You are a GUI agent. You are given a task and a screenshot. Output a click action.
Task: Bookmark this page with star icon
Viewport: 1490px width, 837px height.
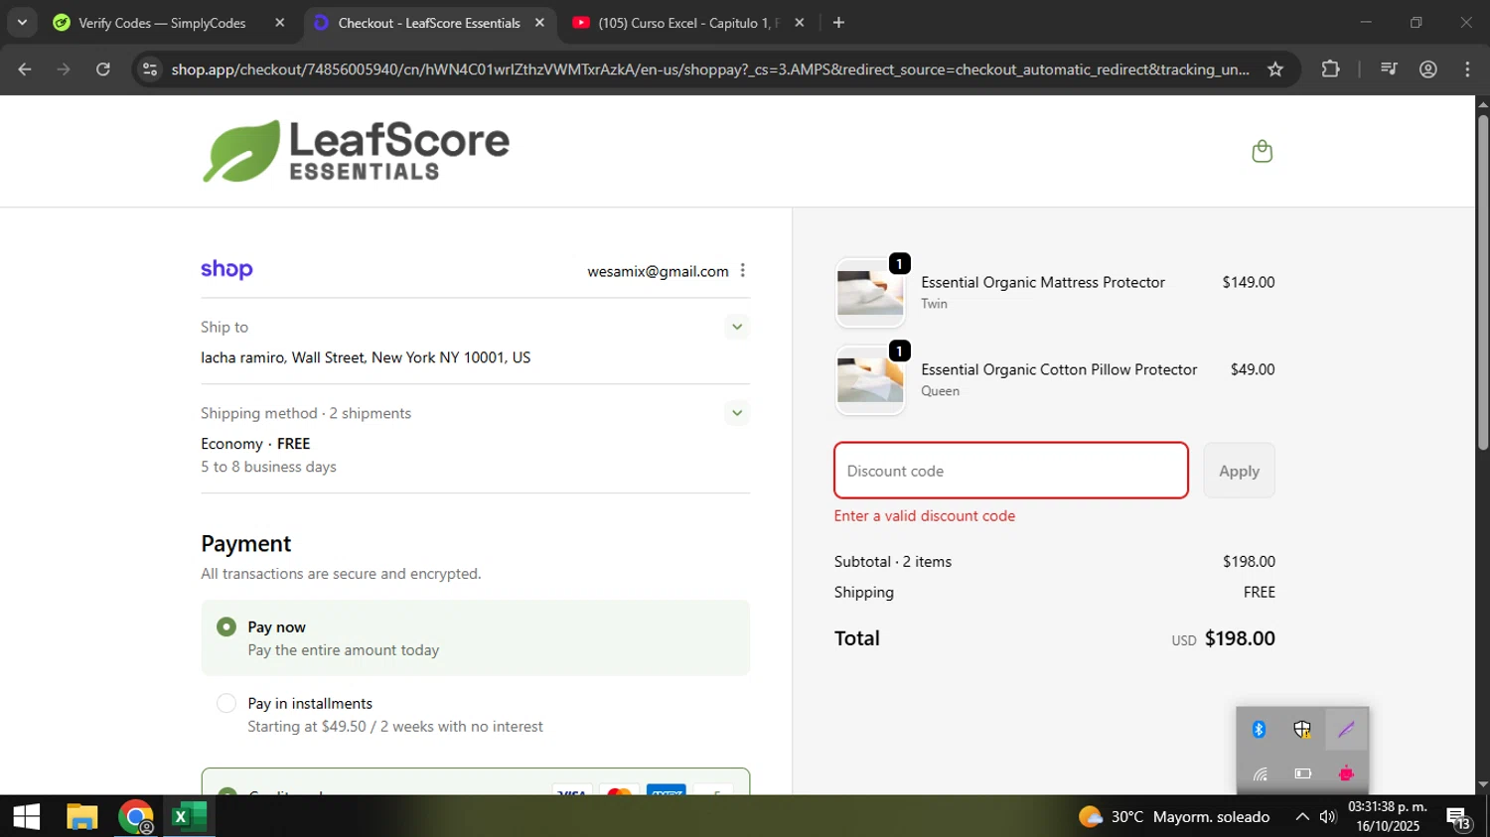[x=1275, y=70]
